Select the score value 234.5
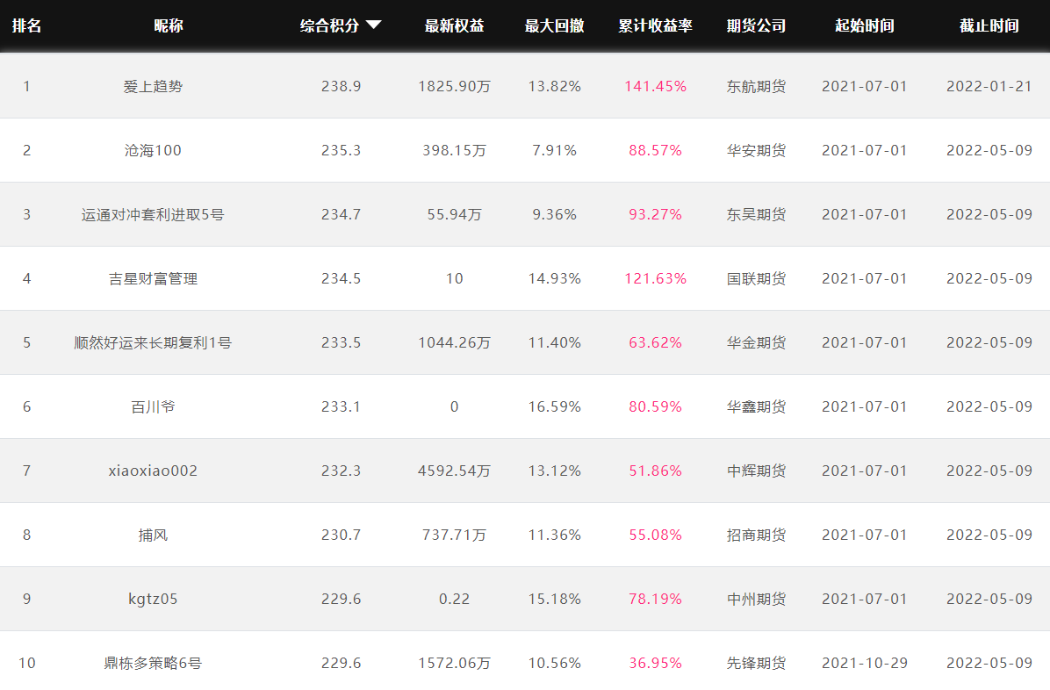This screenshot has height=690, width=1050. click(341, 278)
